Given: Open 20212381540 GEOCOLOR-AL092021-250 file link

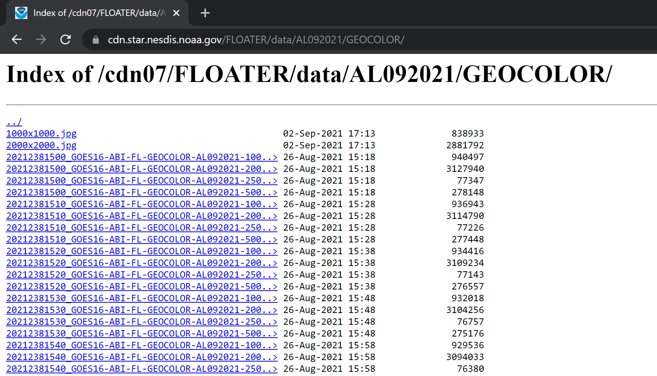Looking at the screenshot, I should coord(142,369).
